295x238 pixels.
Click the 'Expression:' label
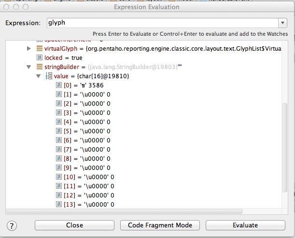click(x=23, y=23)
